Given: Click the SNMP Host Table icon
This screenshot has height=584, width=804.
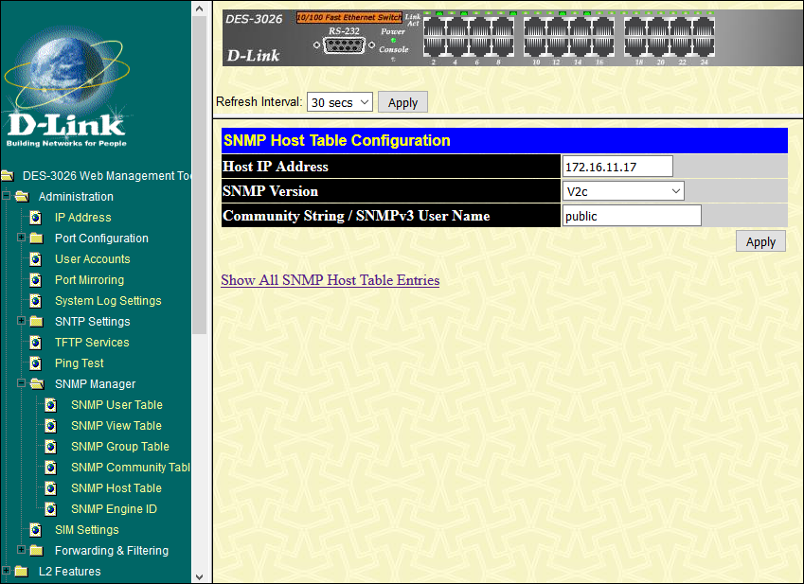Looking at the screenshot, I should (51, 487).
